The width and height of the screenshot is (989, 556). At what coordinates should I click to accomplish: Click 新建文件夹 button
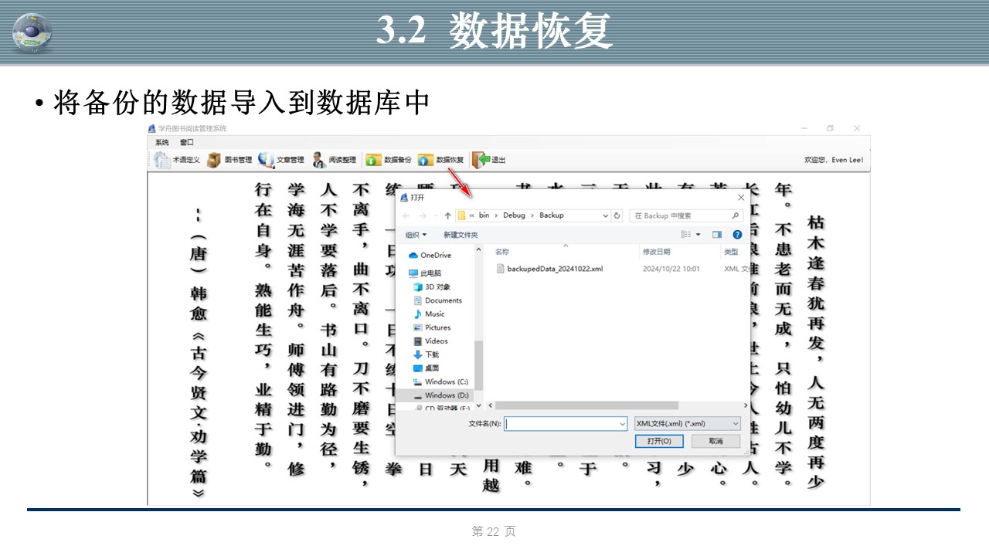click(x=461, y=235)
